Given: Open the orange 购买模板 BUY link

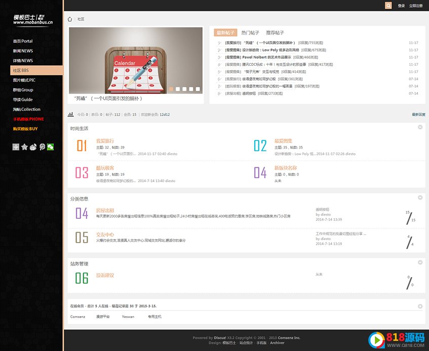Looking at the screenshot, I should pos(25,129).
